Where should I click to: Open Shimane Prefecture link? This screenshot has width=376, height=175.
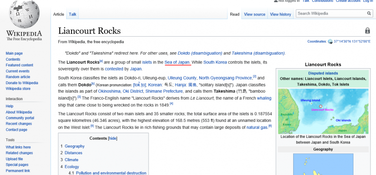tap(164, 91)
